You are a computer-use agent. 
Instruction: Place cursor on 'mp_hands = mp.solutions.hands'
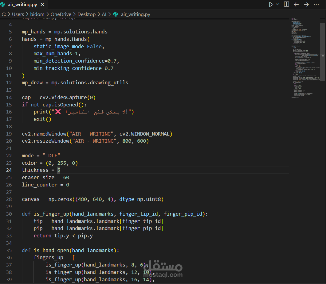tap(65, 32)
